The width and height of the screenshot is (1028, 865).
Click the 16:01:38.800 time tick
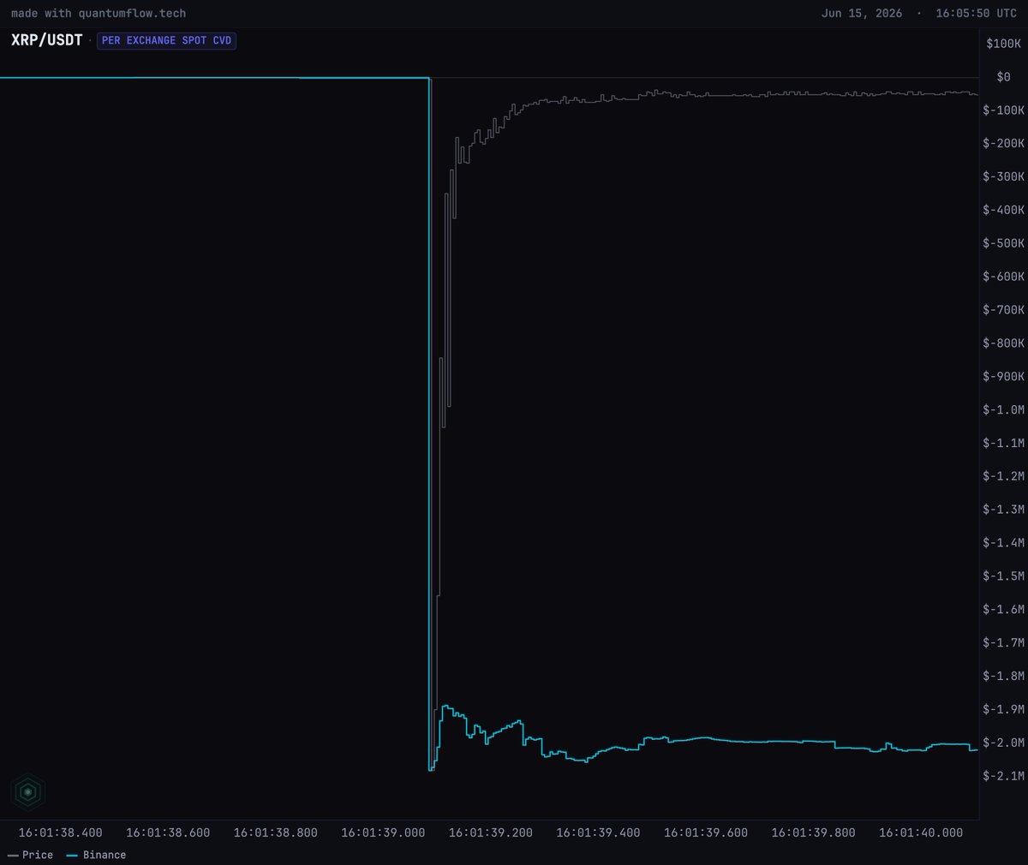coord(276,832)
